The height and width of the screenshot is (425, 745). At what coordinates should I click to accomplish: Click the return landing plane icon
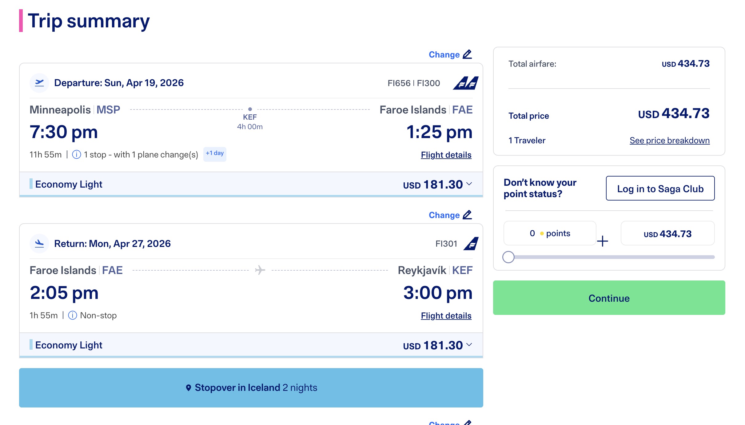(39, 243)
